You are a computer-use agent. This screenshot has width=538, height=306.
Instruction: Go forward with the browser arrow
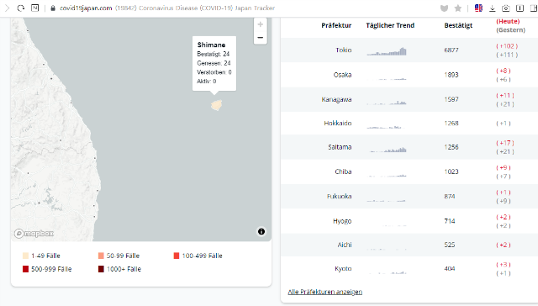pos(7,8)
